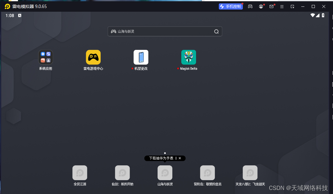Click the gamepad icon in search bar
This screenshot has height=194, width=333.
114,31
